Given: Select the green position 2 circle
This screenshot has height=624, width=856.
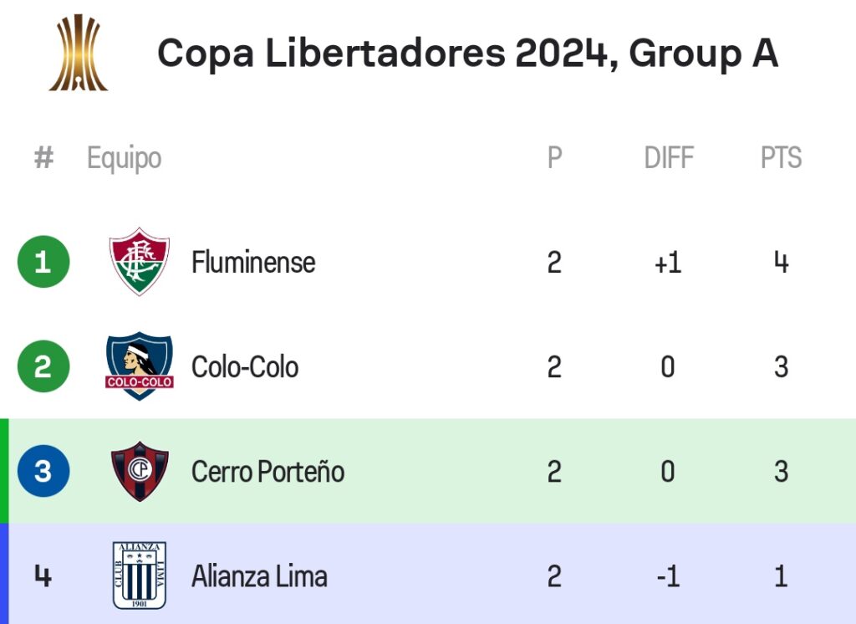Looking at the screenshot, I should [43, 366].
